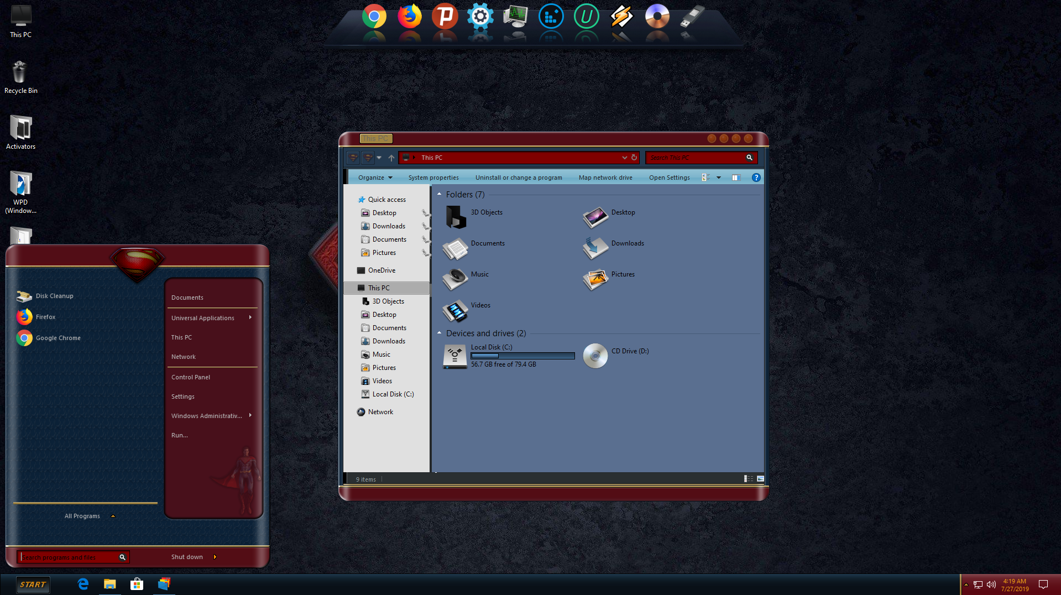Click Open Settings in the toolbar
1061x595 pixels.
click(670, 178)
